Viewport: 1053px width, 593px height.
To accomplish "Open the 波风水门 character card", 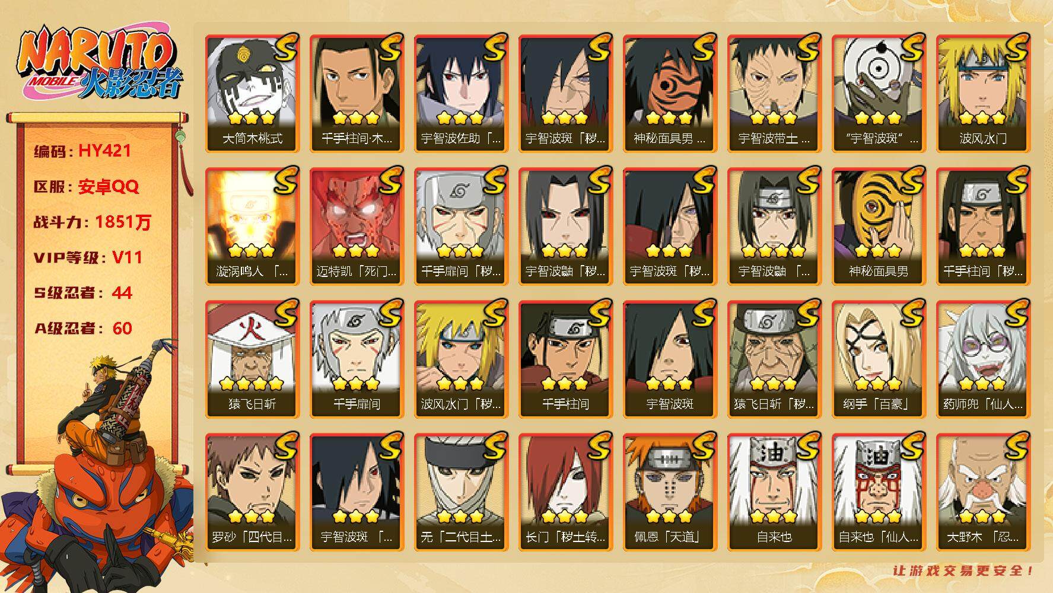I will [983, 94].
